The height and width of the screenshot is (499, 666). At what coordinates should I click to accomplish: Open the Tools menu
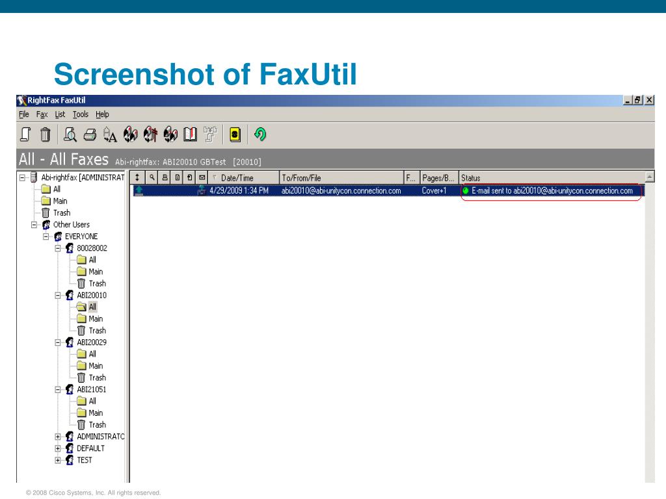pos(80,114)
